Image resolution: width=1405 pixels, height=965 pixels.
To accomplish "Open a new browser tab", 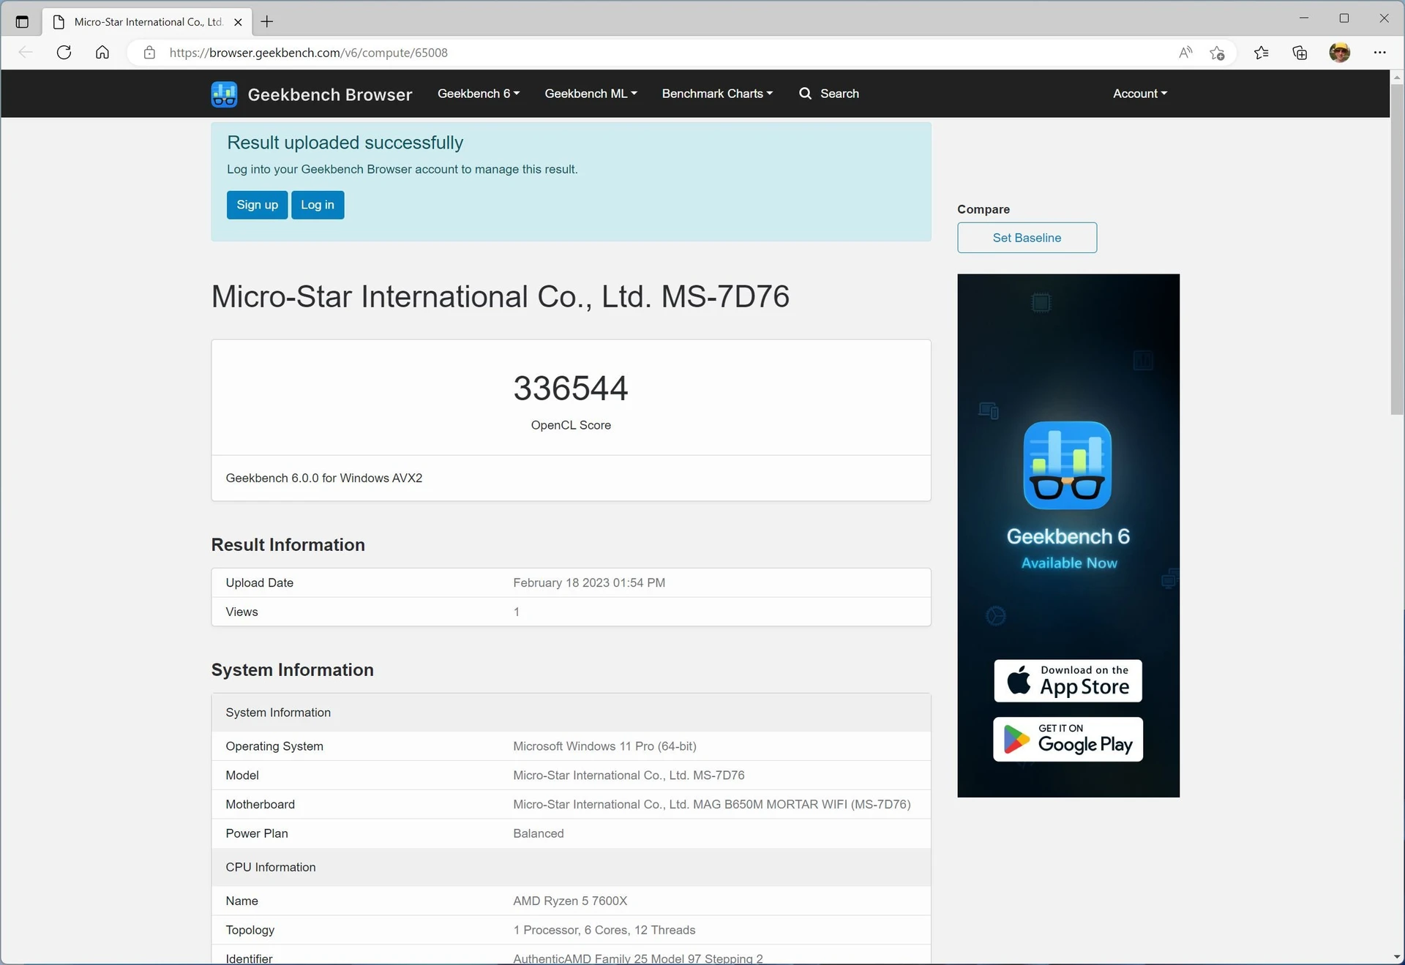I will tap(267, 22).
